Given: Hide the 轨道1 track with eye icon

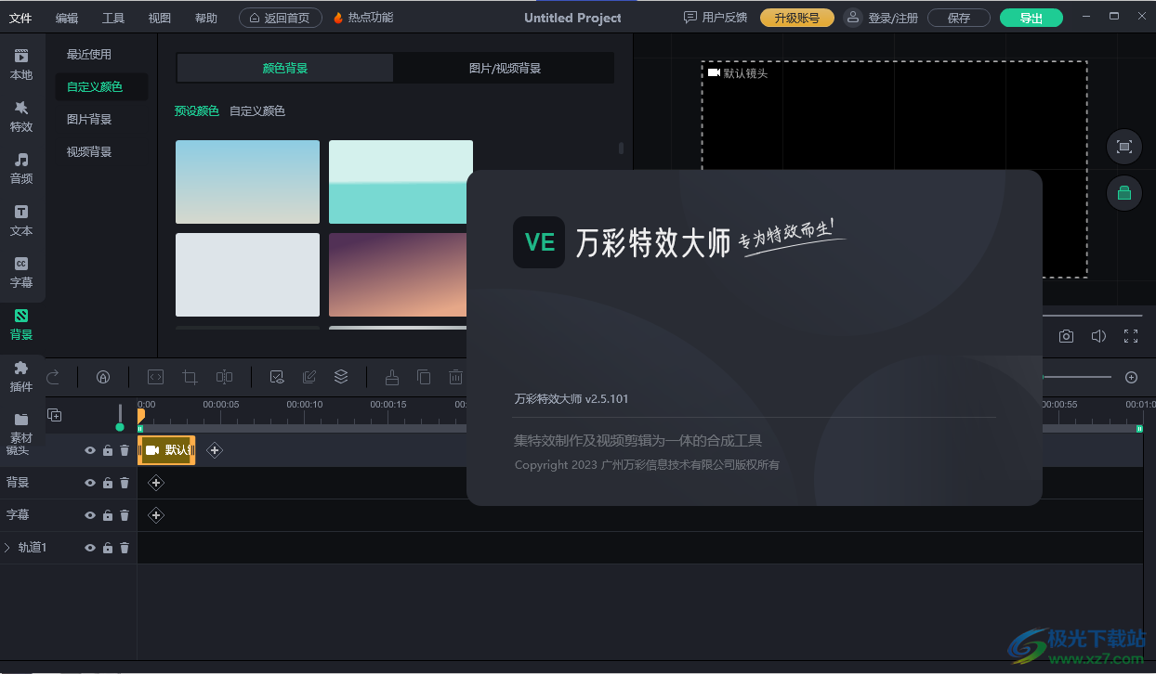Looking at the screenshot, I should 90,548.
